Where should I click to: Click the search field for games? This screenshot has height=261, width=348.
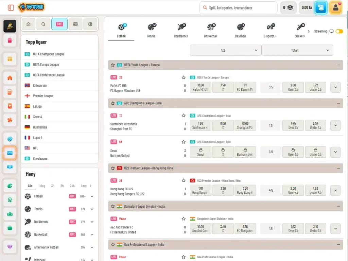tap(238, 8)
